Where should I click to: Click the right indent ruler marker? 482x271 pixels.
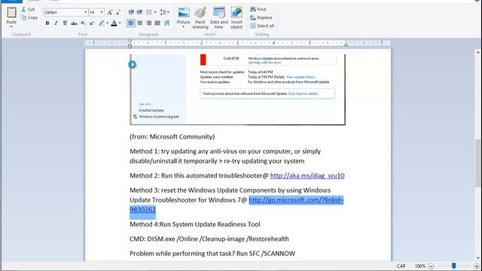(x=346, y=44)
